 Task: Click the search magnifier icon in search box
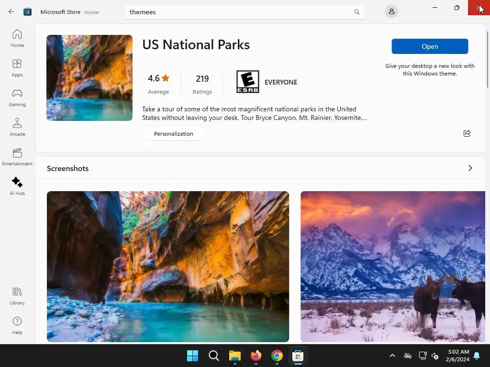(x=356, y=12)
